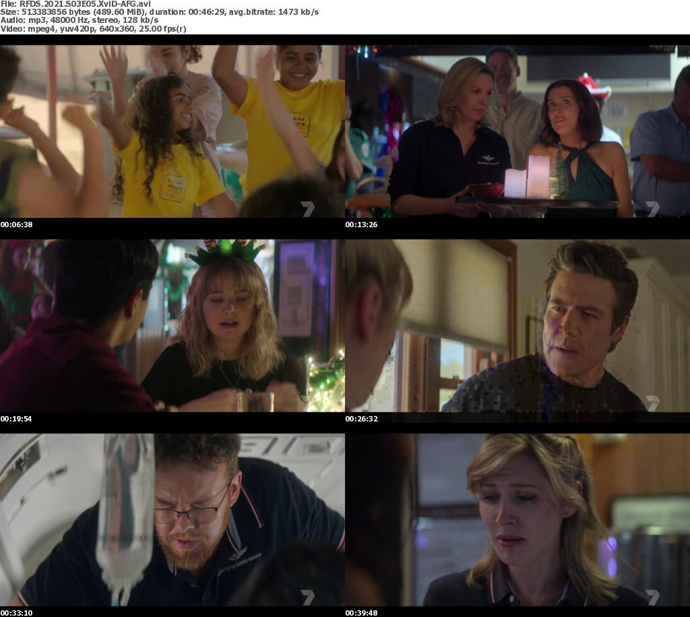
Task: Select the 00:26:32 timestamp
Action: pyautogui.click(x=361, y=419)
